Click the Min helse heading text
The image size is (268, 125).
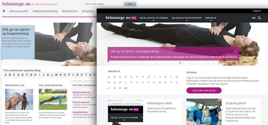pos(191,72)
